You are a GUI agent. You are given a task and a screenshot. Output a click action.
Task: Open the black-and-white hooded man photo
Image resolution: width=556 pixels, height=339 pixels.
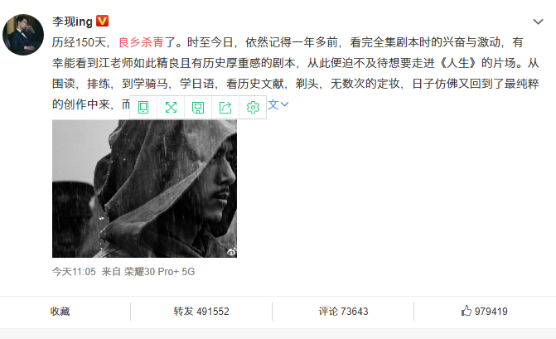coord(144,189)
